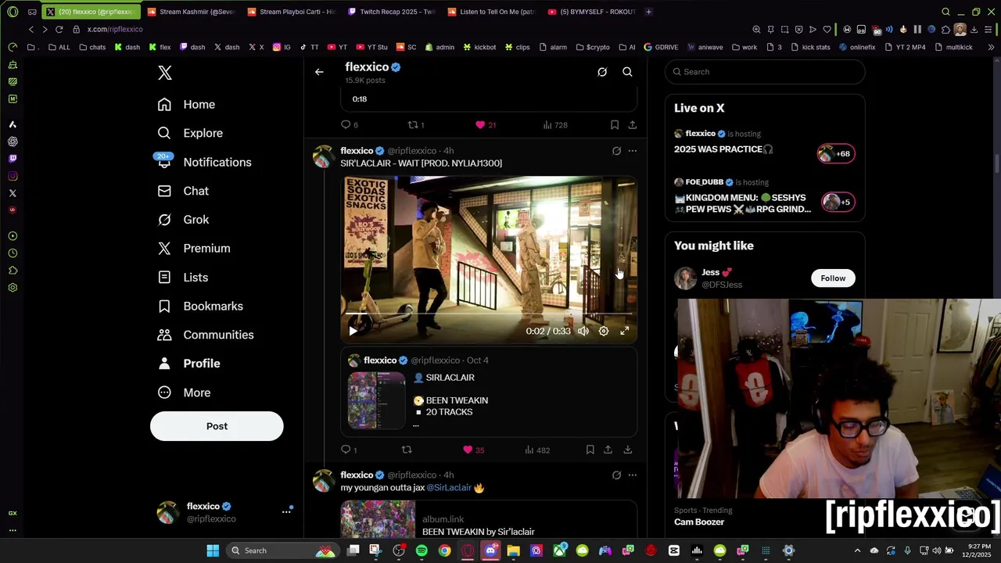
Task: Reply to the post with 1 comment
Action: 349,450
